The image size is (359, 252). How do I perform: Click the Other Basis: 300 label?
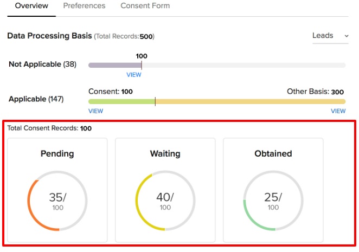(315, 92)
